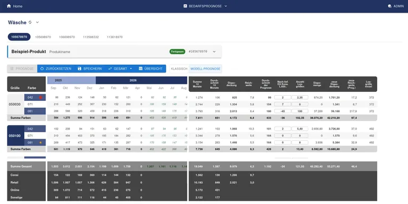The image size is (408, 204).
Task: Switch to MODELL-PROGNOSE mode
Action: pos(205,69)
